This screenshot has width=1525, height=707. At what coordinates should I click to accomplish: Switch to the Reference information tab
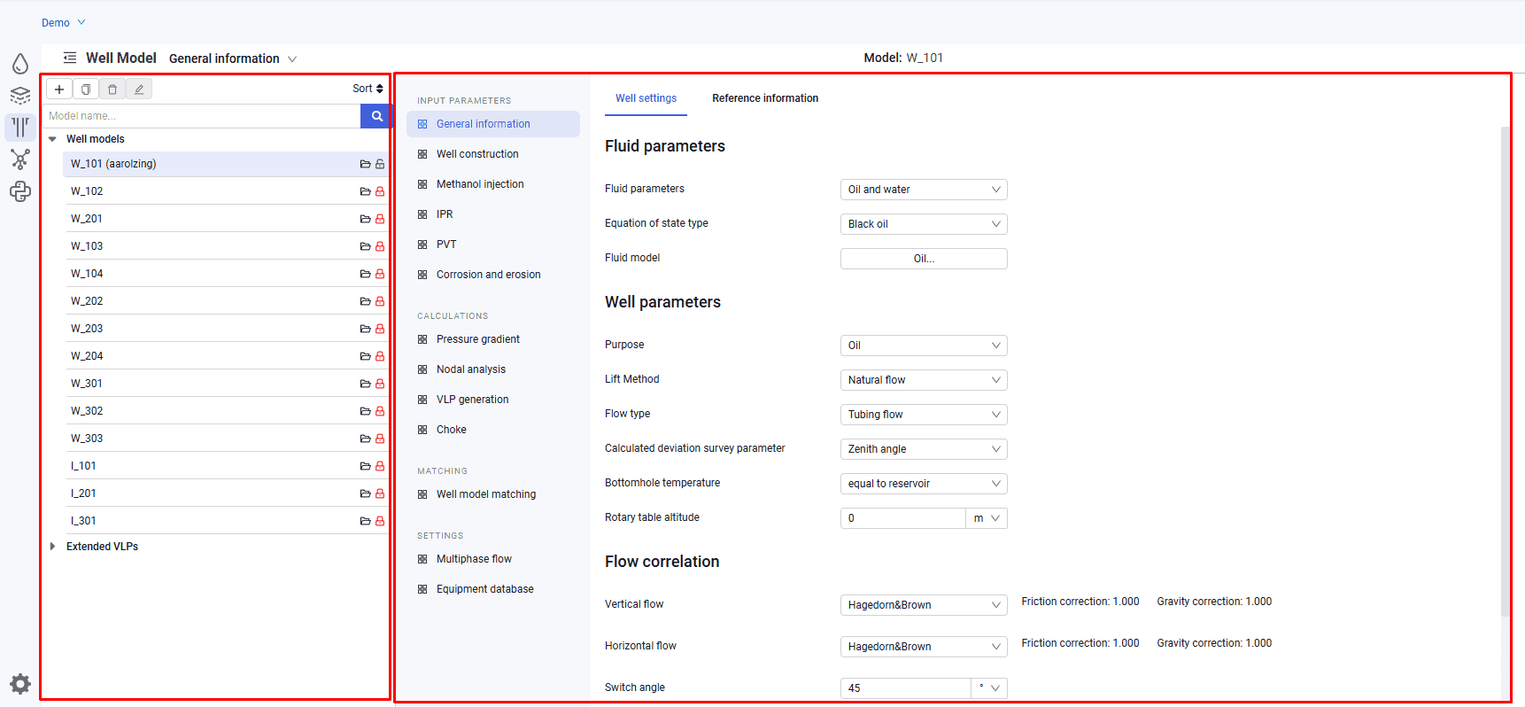[x=765, y=98]
